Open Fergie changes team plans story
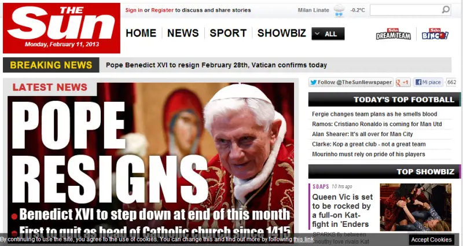This screenshot has height=246, width=463. (374, 114)
